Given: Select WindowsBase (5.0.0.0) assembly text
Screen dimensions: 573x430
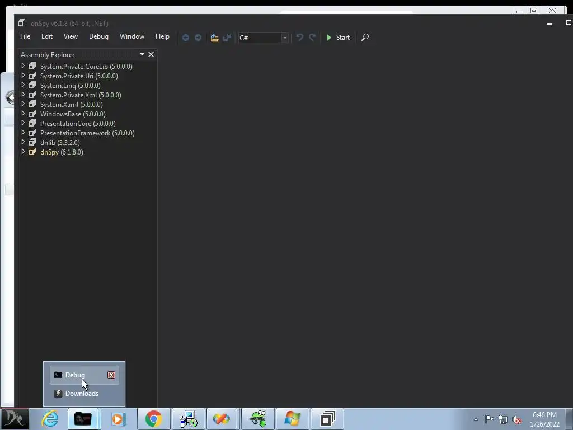Looking at the screenshot, I should coord(73,114).
